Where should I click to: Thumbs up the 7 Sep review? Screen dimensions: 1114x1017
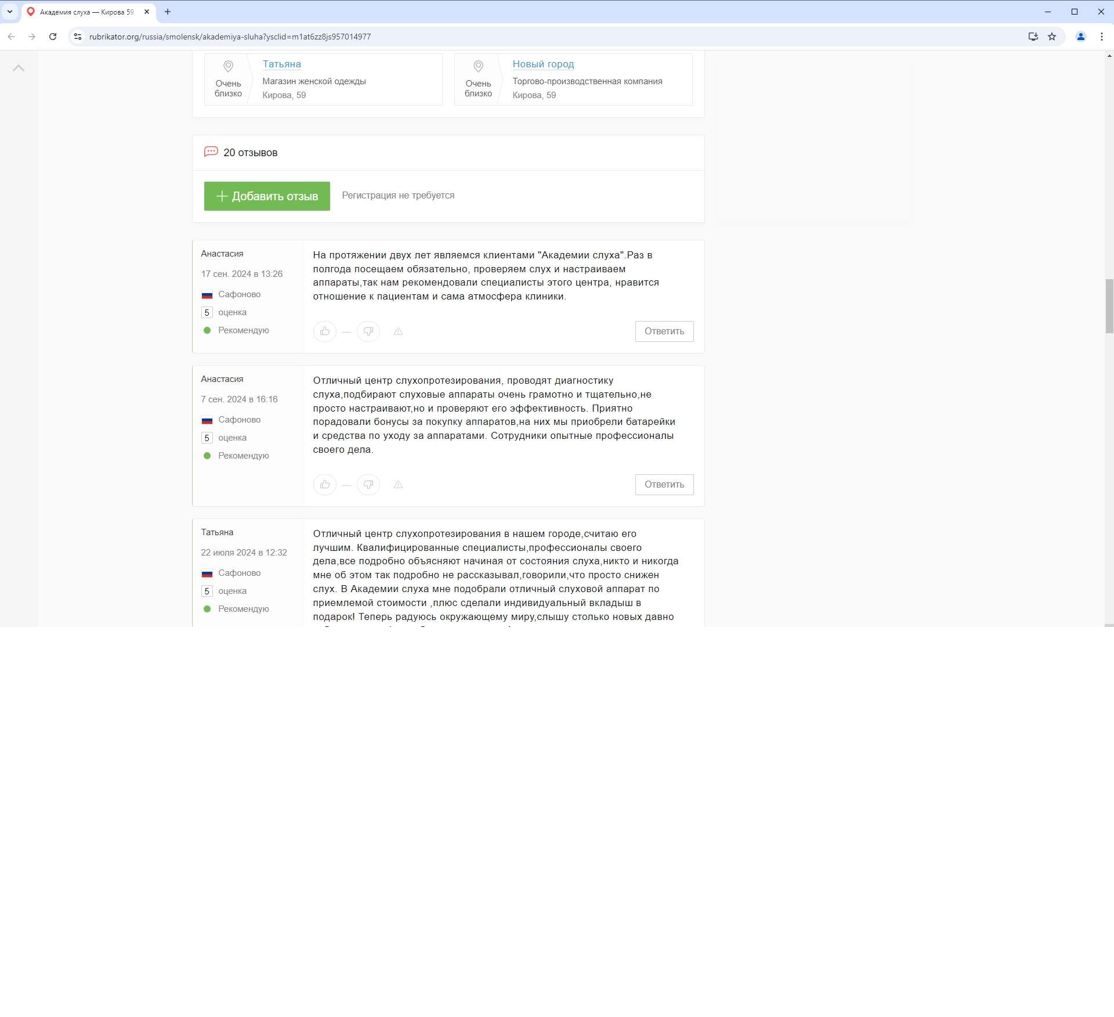click(x=324, y=485)
